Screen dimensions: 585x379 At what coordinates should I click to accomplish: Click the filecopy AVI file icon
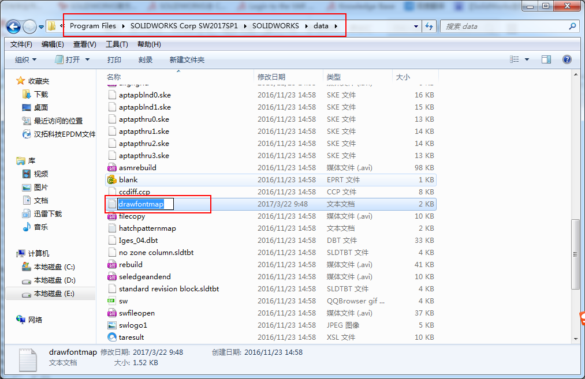tap(112, 216)
